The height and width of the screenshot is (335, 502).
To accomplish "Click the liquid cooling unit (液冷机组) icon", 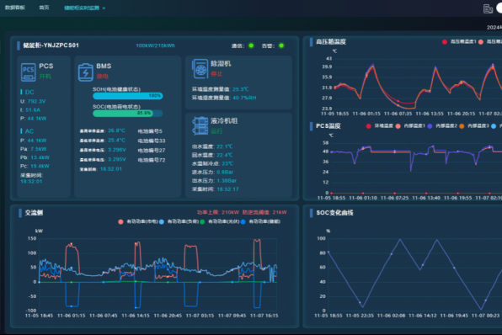I will [x=200, y=125].
